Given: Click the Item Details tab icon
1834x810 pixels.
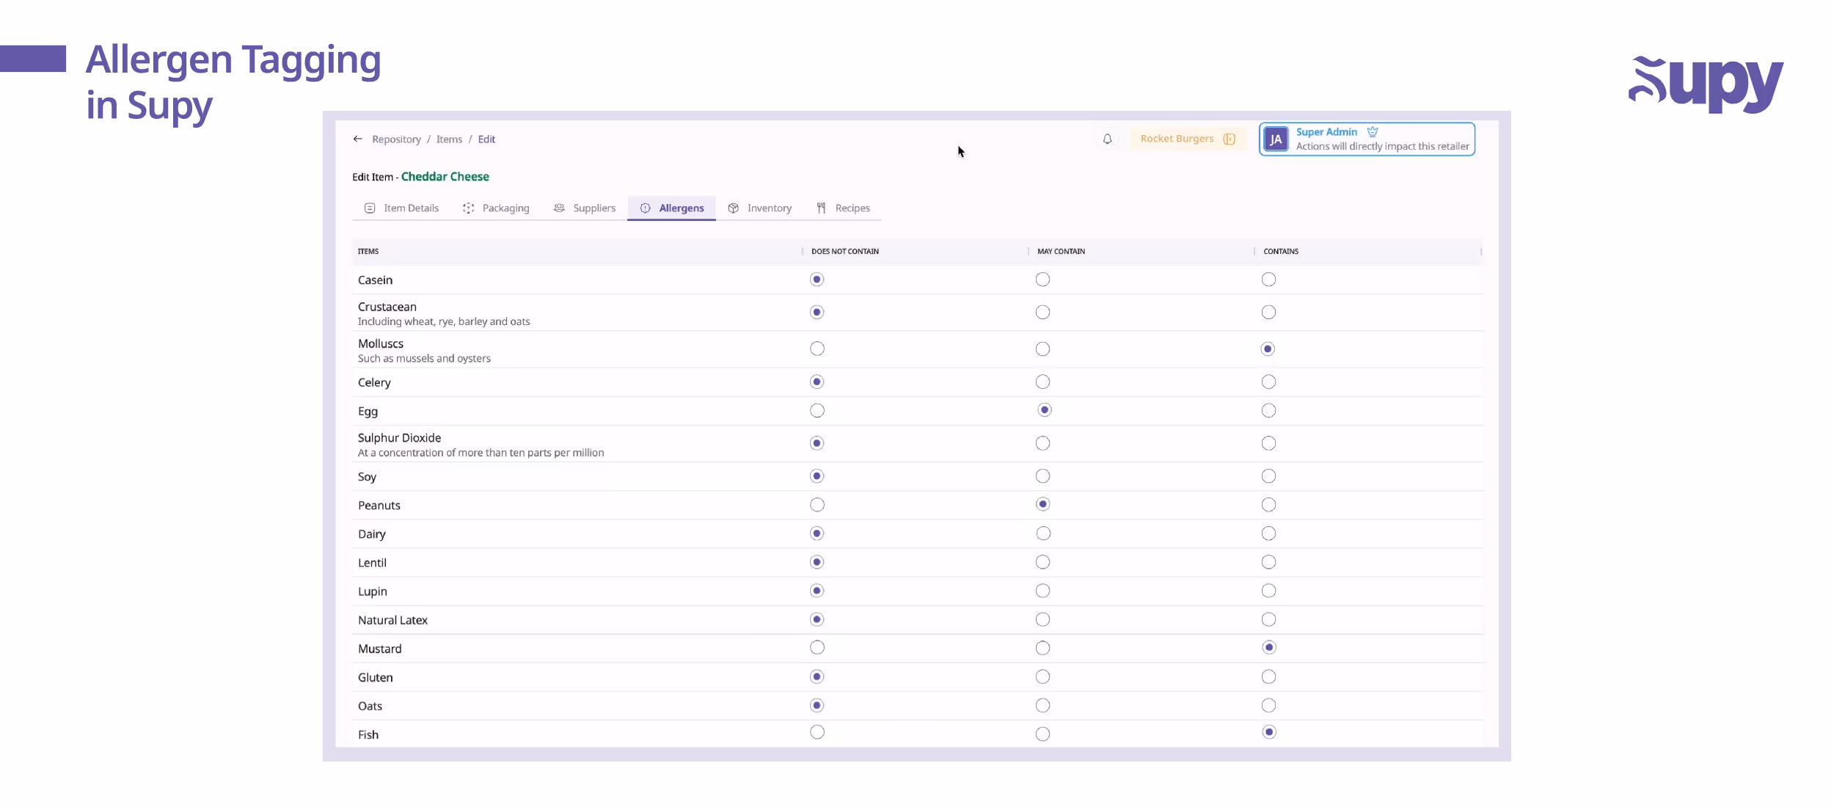Looking at the screenshot, I should coord(370,208).
